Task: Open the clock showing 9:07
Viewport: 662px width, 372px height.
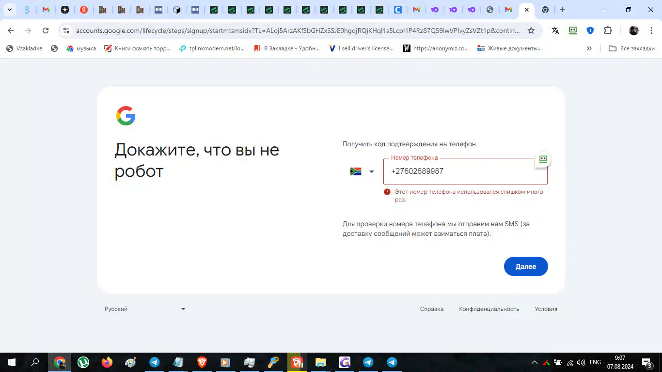Action: [620, 362]
